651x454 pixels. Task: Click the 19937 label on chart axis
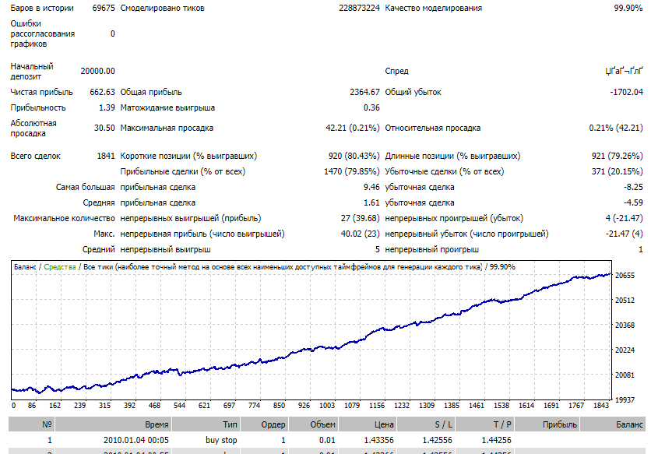tap(625, 400)
